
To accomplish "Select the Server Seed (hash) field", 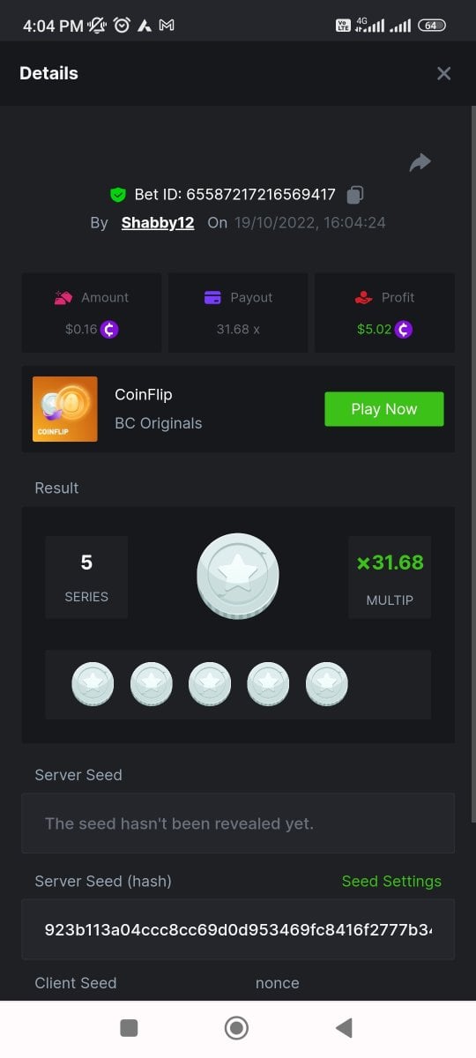I will coord(238,929).
